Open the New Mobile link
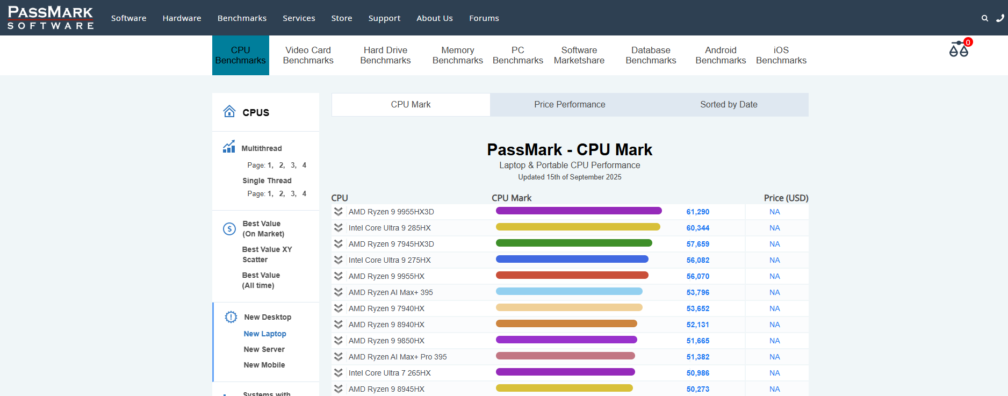The height and width of the screenshot is (396, 1008). point(264,365)
